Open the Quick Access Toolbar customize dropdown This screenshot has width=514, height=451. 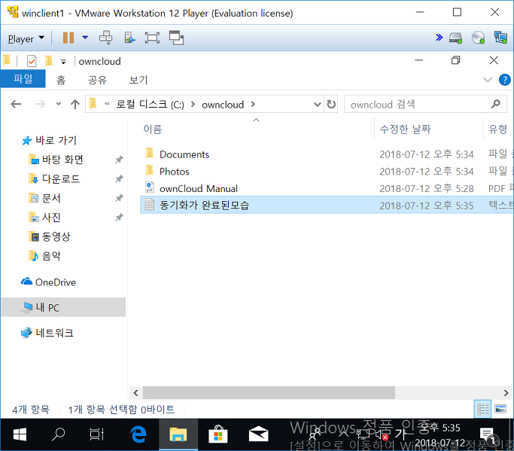(x=64, y=62)
